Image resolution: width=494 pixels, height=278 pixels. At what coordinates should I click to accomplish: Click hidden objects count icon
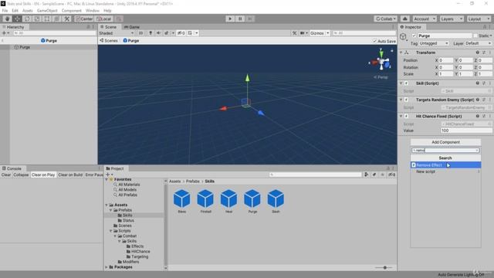pos(181,32)
